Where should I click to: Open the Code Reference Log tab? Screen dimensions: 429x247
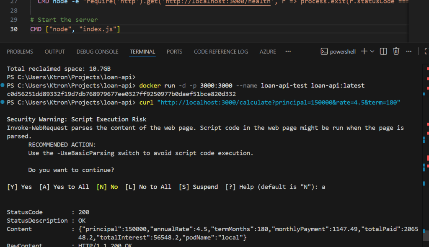(x=221, y=52)
